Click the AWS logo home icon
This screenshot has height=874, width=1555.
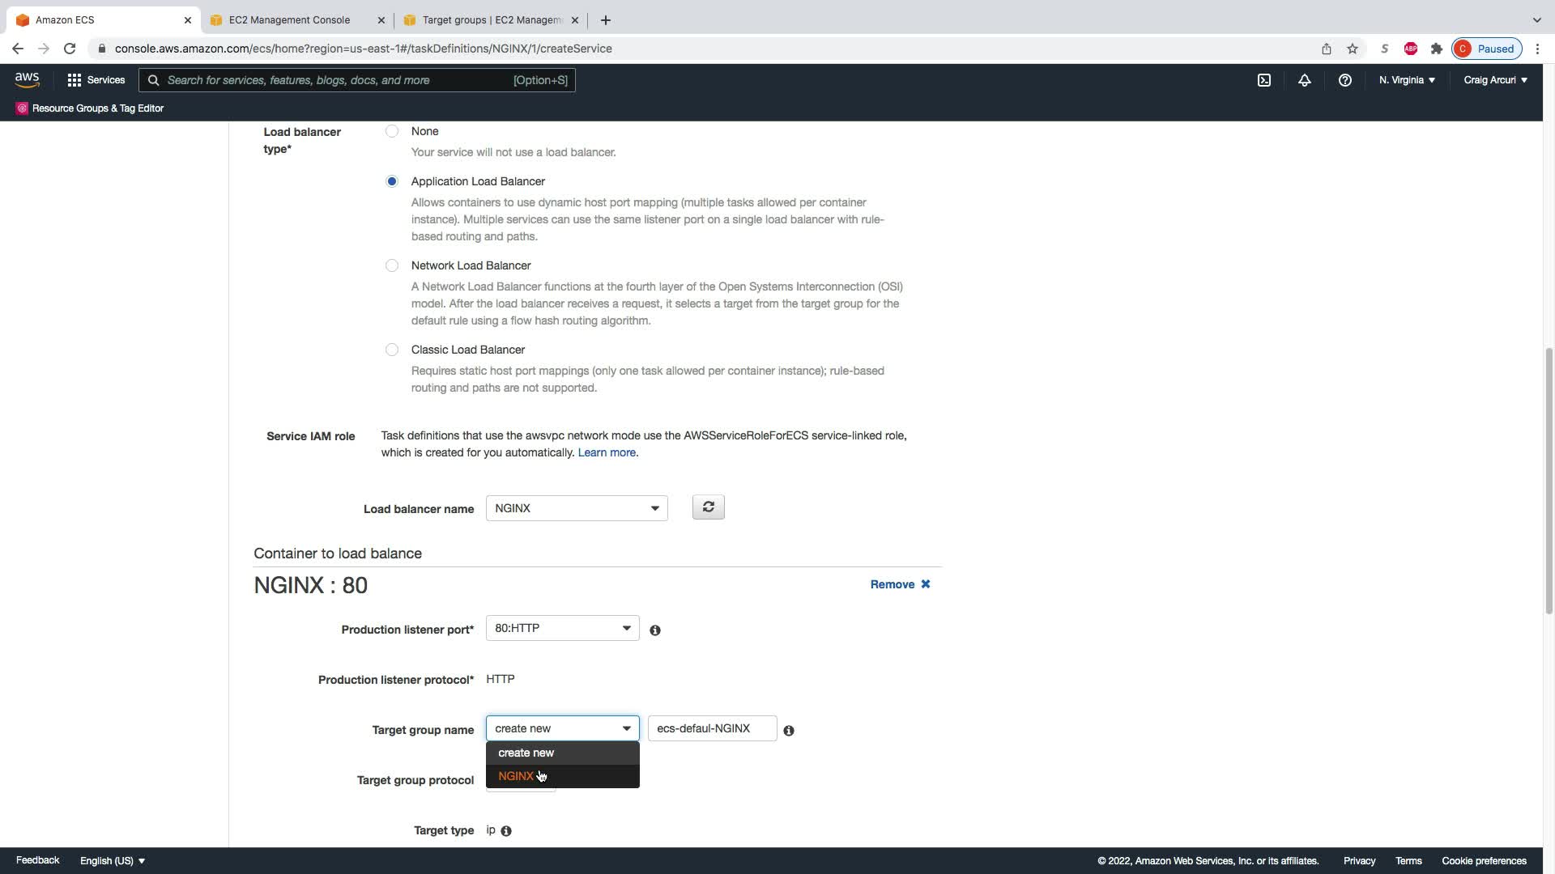pos(27,79)
